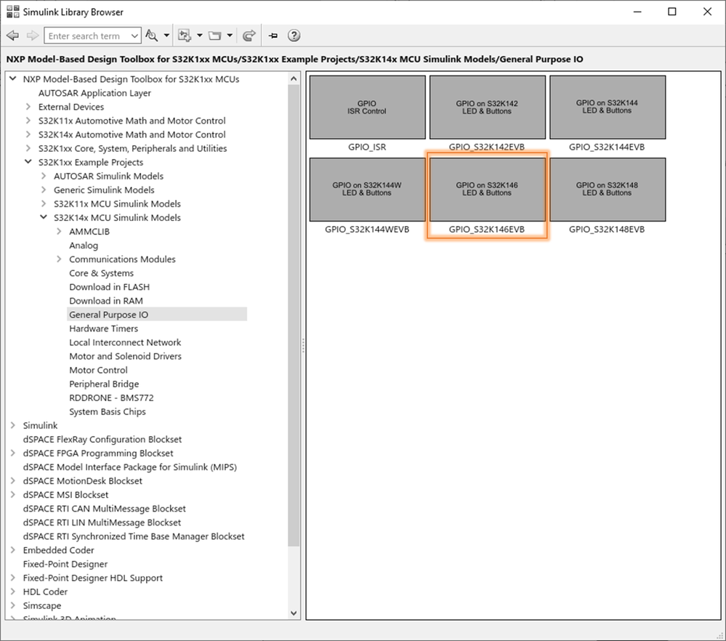
Task: Select Local Interconnect Network
Action: [x=125, y=343]
